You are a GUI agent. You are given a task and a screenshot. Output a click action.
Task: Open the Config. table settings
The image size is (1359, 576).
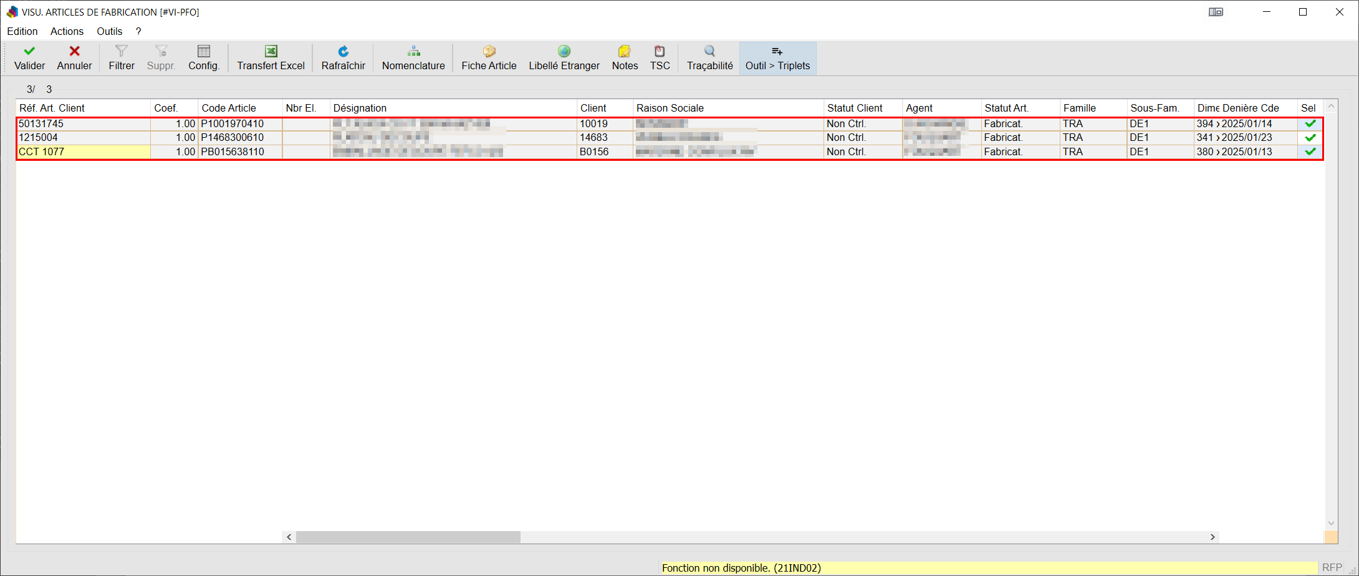(x=204, y=57)
